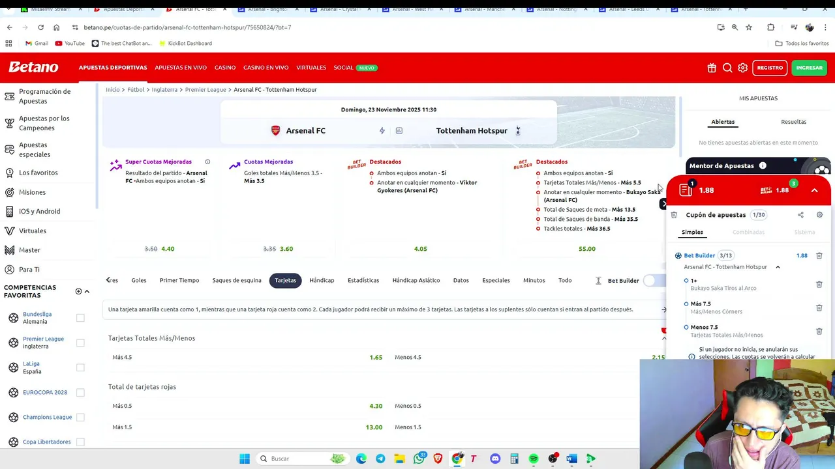The width and height of the screenshot is (835, 469).
Task: Click the info icon next to Mentor de Apuestas
Action: click(x=763, y=165)
